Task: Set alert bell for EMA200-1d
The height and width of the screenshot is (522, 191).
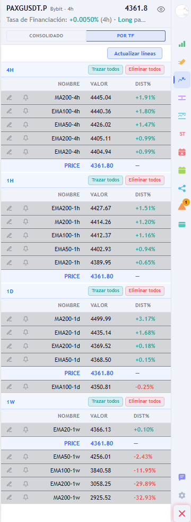Action: (x=25, y=346)
